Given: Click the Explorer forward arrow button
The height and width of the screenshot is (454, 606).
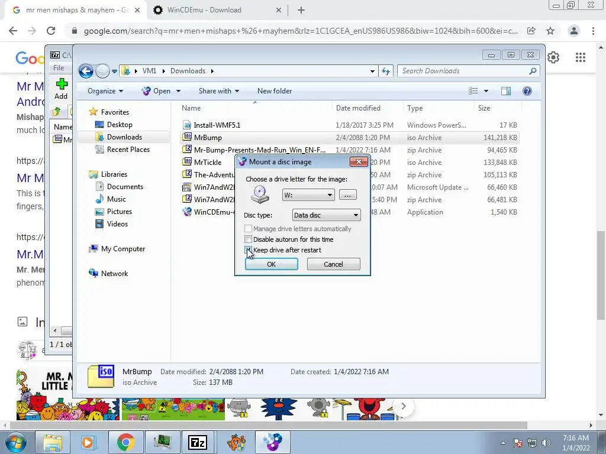Looking at the screenshot, I should [x=102, y=71].
